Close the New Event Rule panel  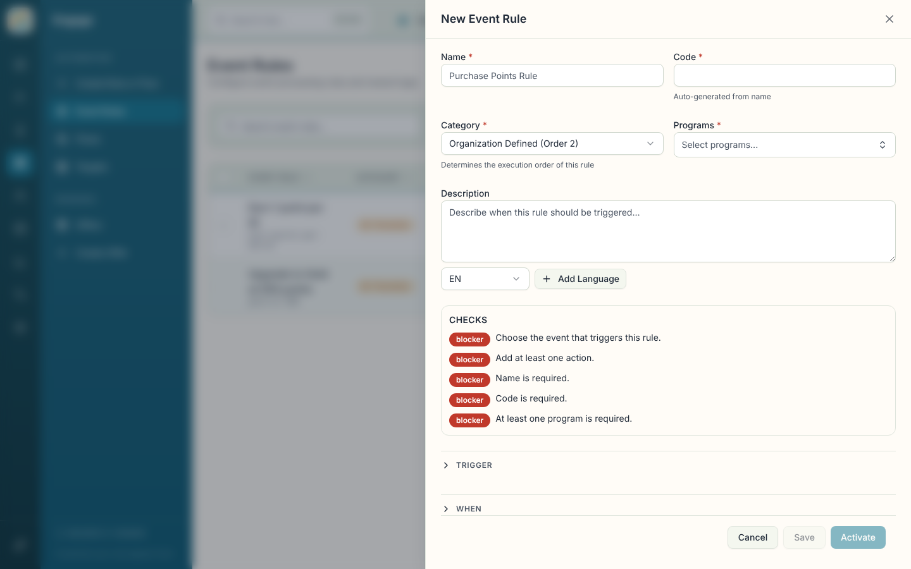(889, 19)
